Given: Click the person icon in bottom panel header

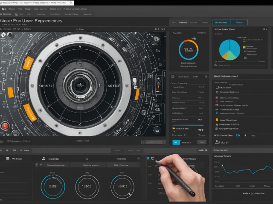Looking at the screenshot, I should (x=43, y=159).
